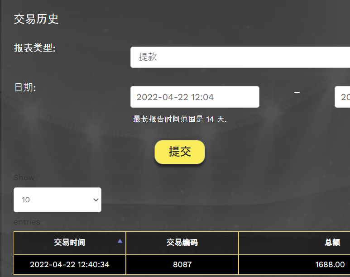This screenshot has height=277, width=350.
Task: Open the 报表类型 field showing 提款
Action: point(240,57)
